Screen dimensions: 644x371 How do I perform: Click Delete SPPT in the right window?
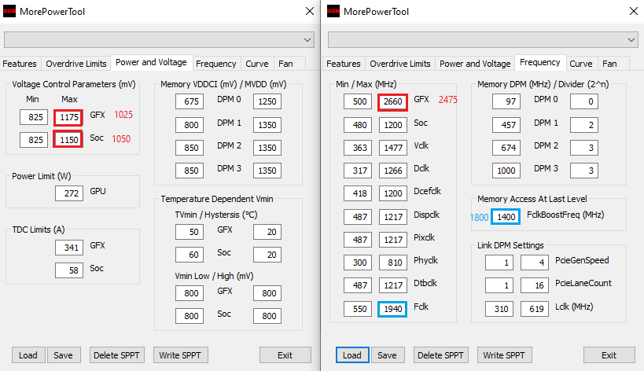point(440,355)
